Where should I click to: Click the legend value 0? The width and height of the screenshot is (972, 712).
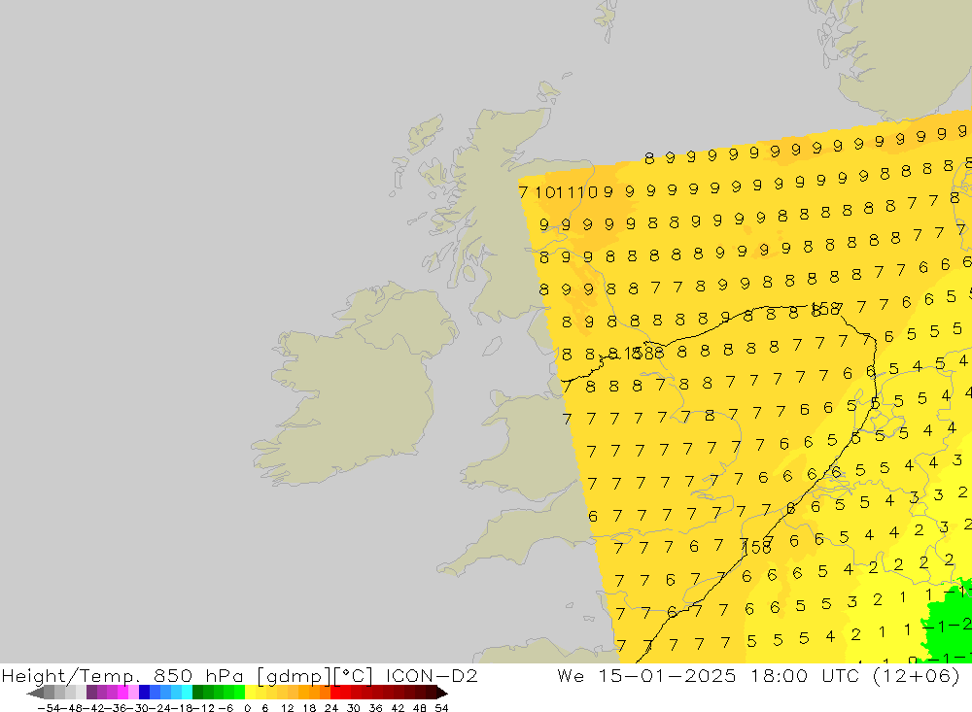(x=247, y=708)
